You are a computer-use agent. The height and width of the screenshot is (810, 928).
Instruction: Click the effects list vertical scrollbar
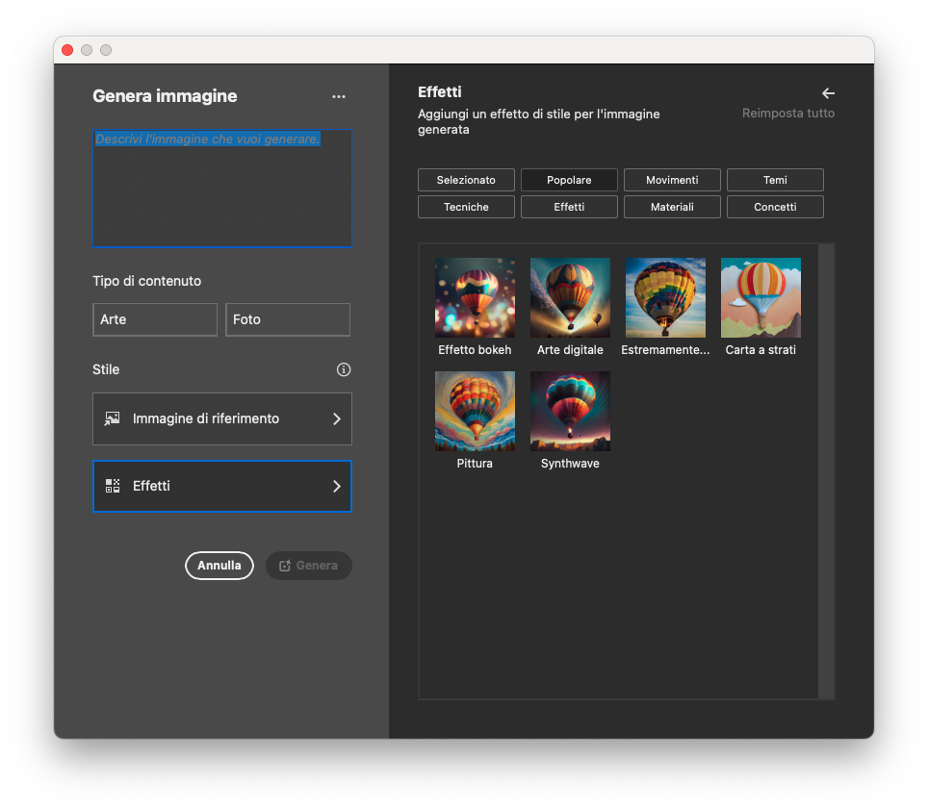tap(826, 470)
